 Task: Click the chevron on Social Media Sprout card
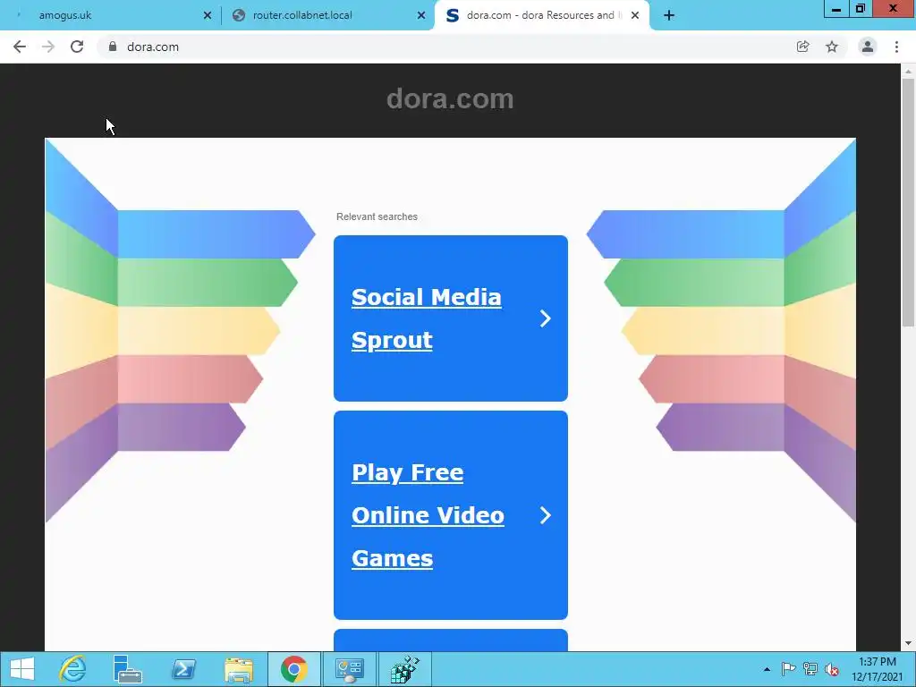pyautogui.click(x=546, y=318)
